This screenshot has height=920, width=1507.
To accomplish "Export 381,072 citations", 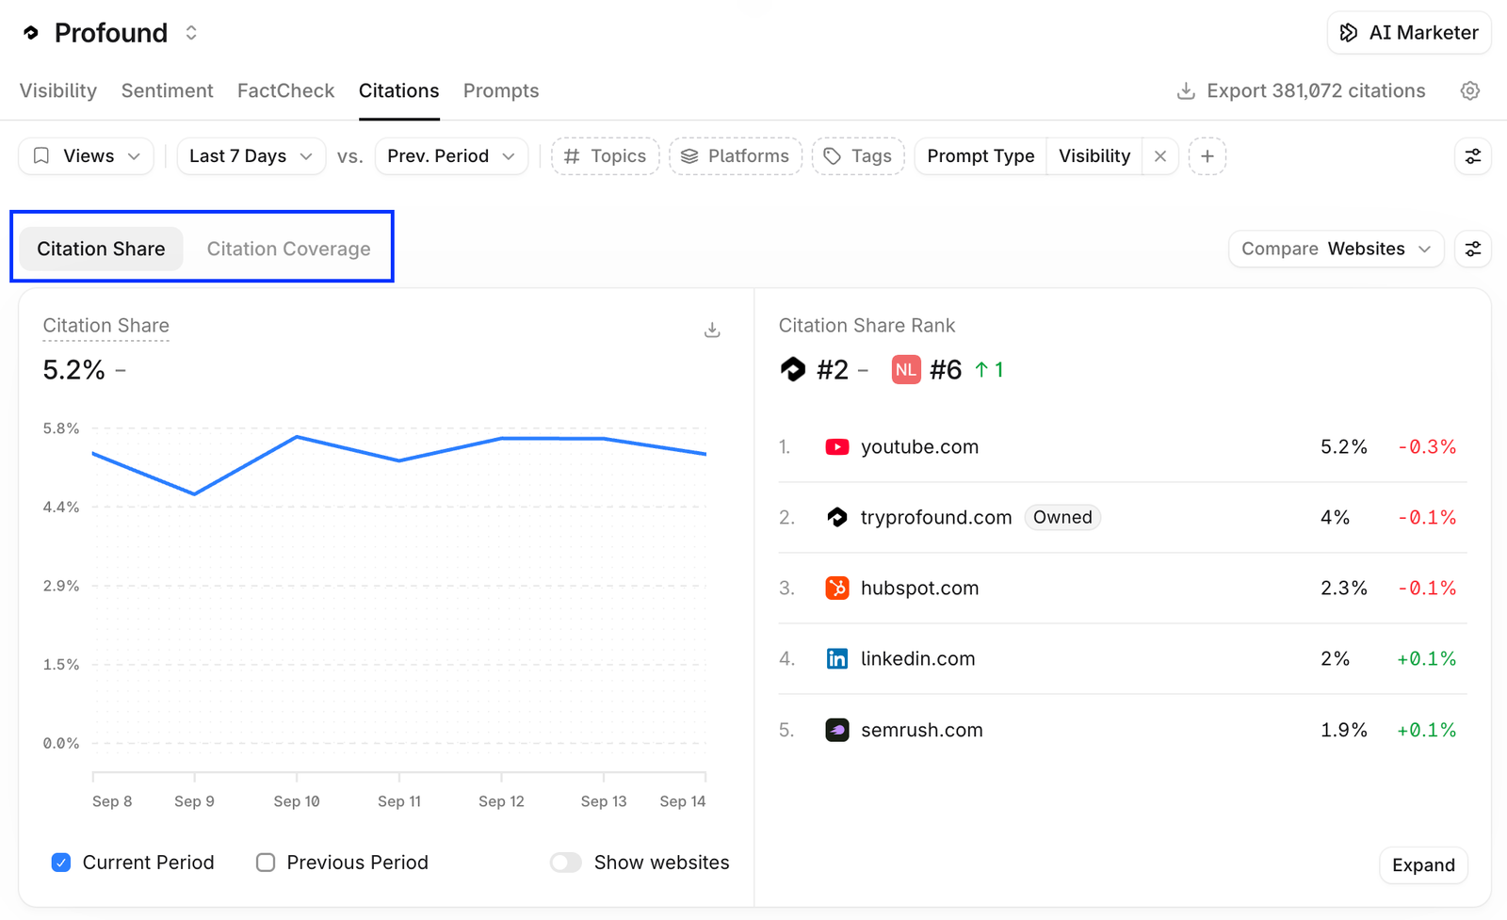I will tap(1301, 90).
